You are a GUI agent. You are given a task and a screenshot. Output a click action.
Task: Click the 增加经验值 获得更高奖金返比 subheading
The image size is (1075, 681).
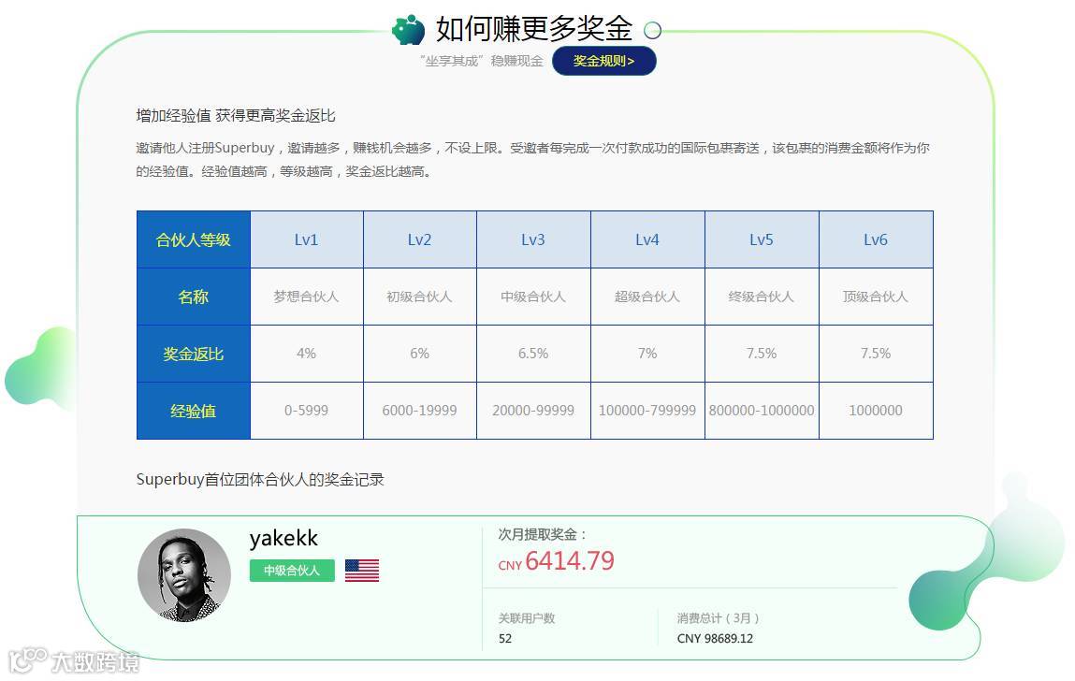(x=236, y=115)
